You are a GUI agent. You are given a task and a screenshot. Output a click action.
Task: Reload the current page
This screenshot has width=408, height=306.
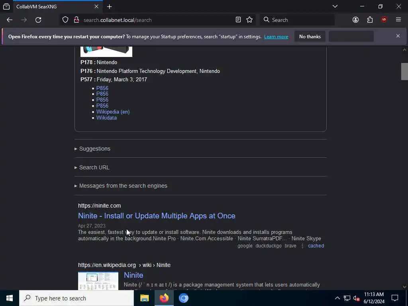pos(38,20)
